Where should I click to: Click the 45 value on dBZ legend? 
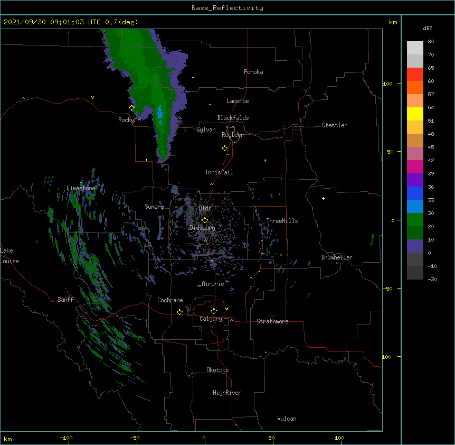click(x=431, y=147)
